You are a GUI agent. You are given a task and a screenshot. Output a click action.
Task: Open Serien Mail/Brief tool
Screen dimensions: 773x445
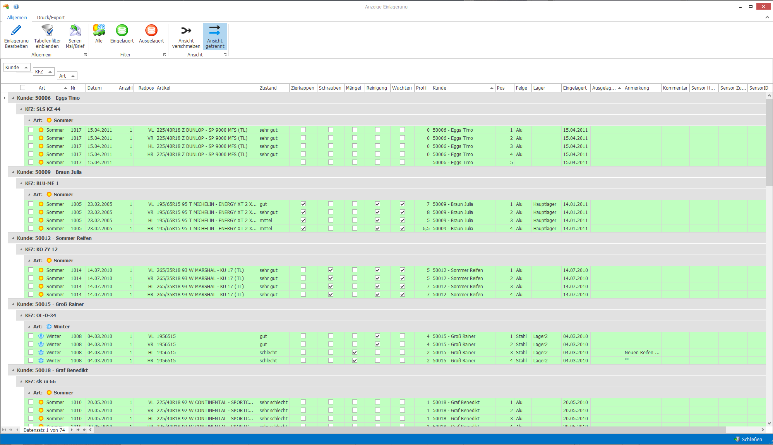click(75, 36)
